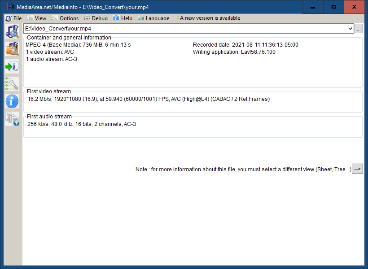Minimize the MediaInfo window
This screenshot has width=368, height=269.
(x=313, y=7)
